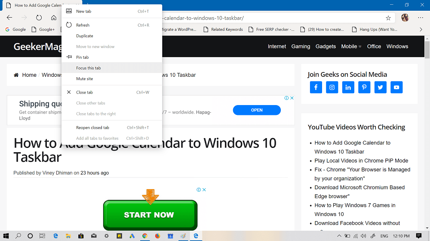This screenshot has width=430, height=241.
Task: Open Action Center notification icon
Action: pos(419,236)
